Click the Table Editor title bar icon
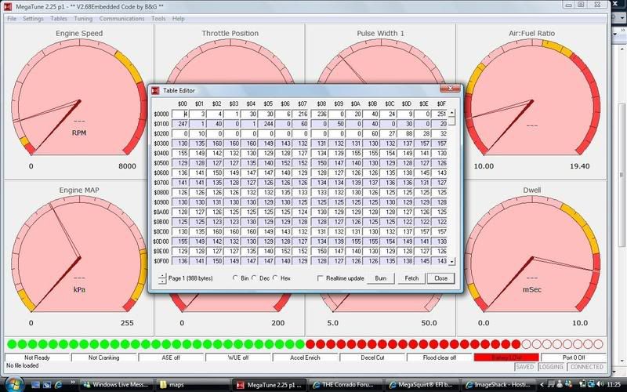The height and width of the screenshot is (392, 627). coord(156,91)
